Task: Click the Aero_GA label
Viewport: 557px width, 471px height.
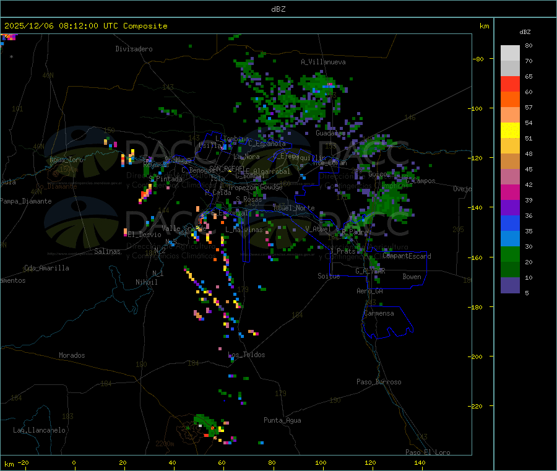Action: [370, 292]
